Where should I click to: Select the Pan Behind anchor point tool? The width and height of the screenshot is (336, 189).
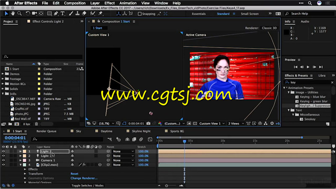pyautogui.click(x=41, y=13)
